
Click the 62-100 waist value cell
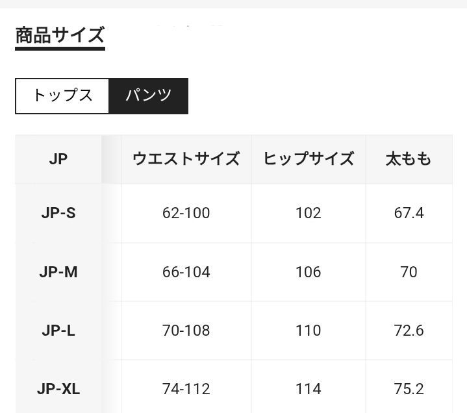pyautogui.click(x=186, y=213)
